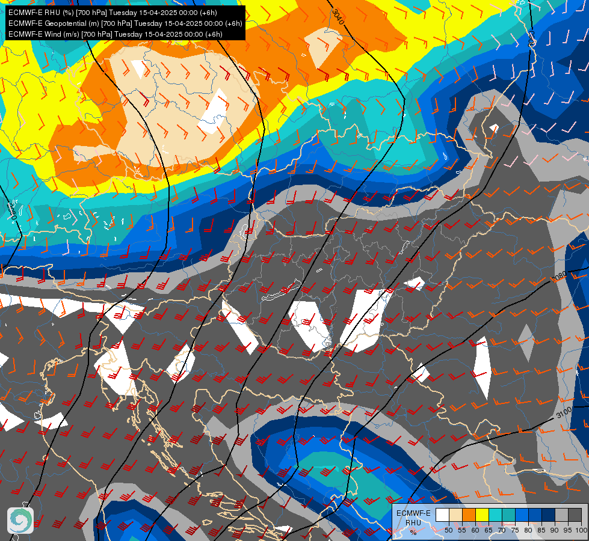Click the legend value '65'
This screenshot has height=541, width=589.
coord(489,530)
